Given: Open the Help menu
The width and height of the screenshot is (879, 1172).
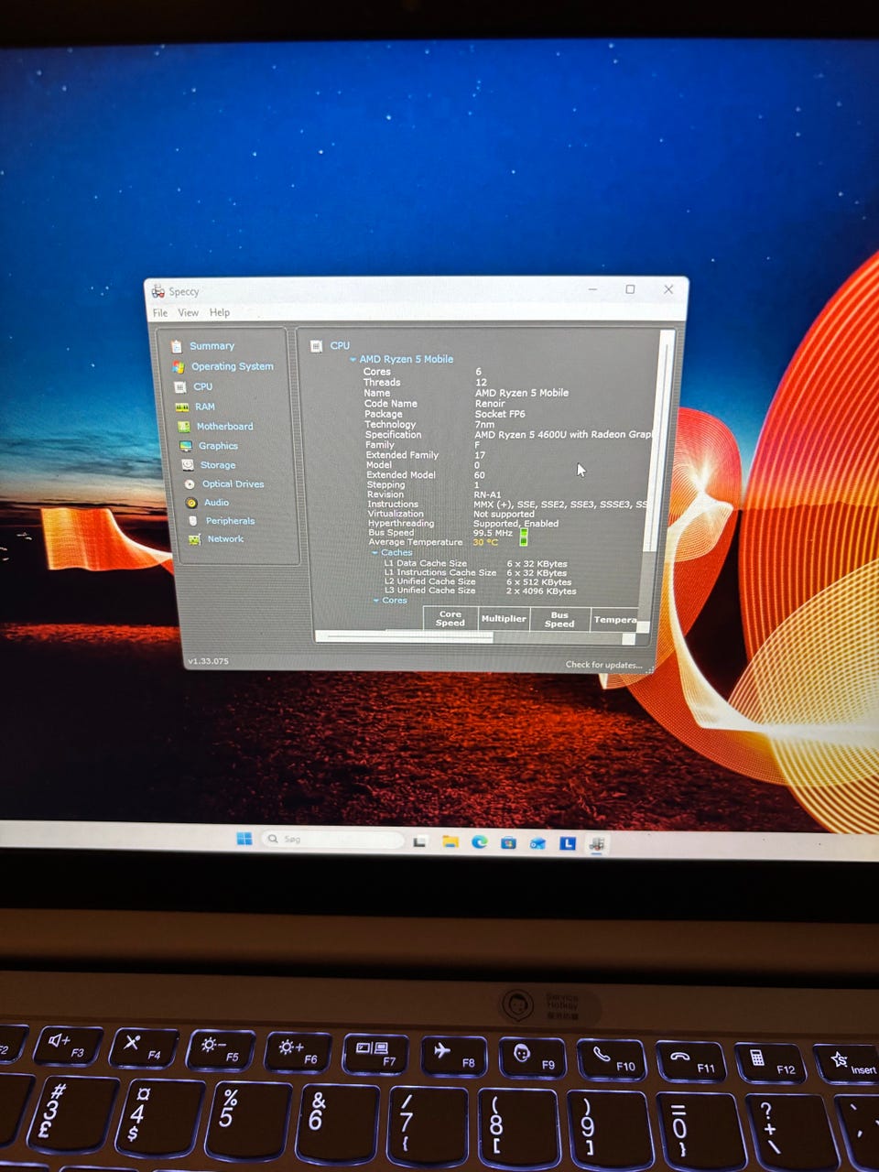Looking at the screenshot, I should click(x=220, y=313).
